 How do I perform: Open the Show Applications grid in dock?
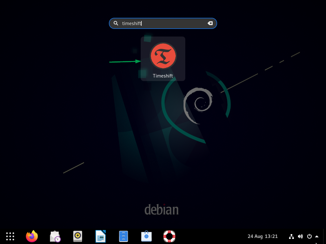click(x=10, y=236)
